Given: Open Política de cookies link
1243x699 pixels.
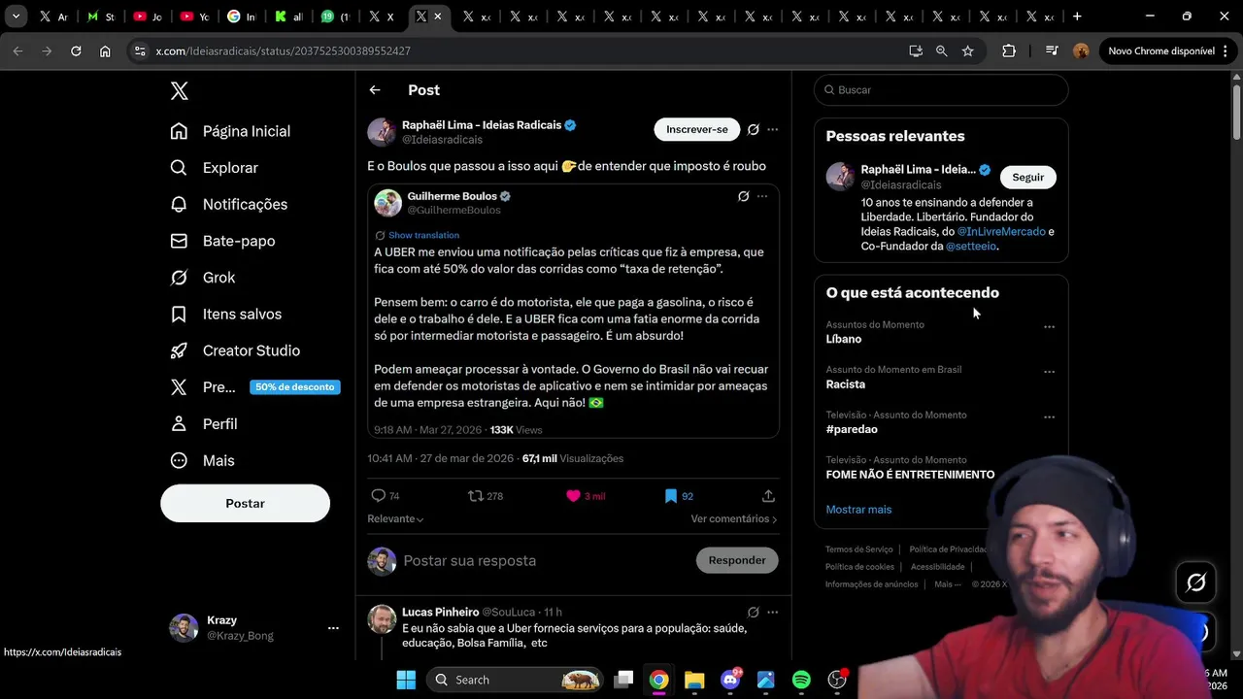Looking at the screenshot, I should pos(859,567).
